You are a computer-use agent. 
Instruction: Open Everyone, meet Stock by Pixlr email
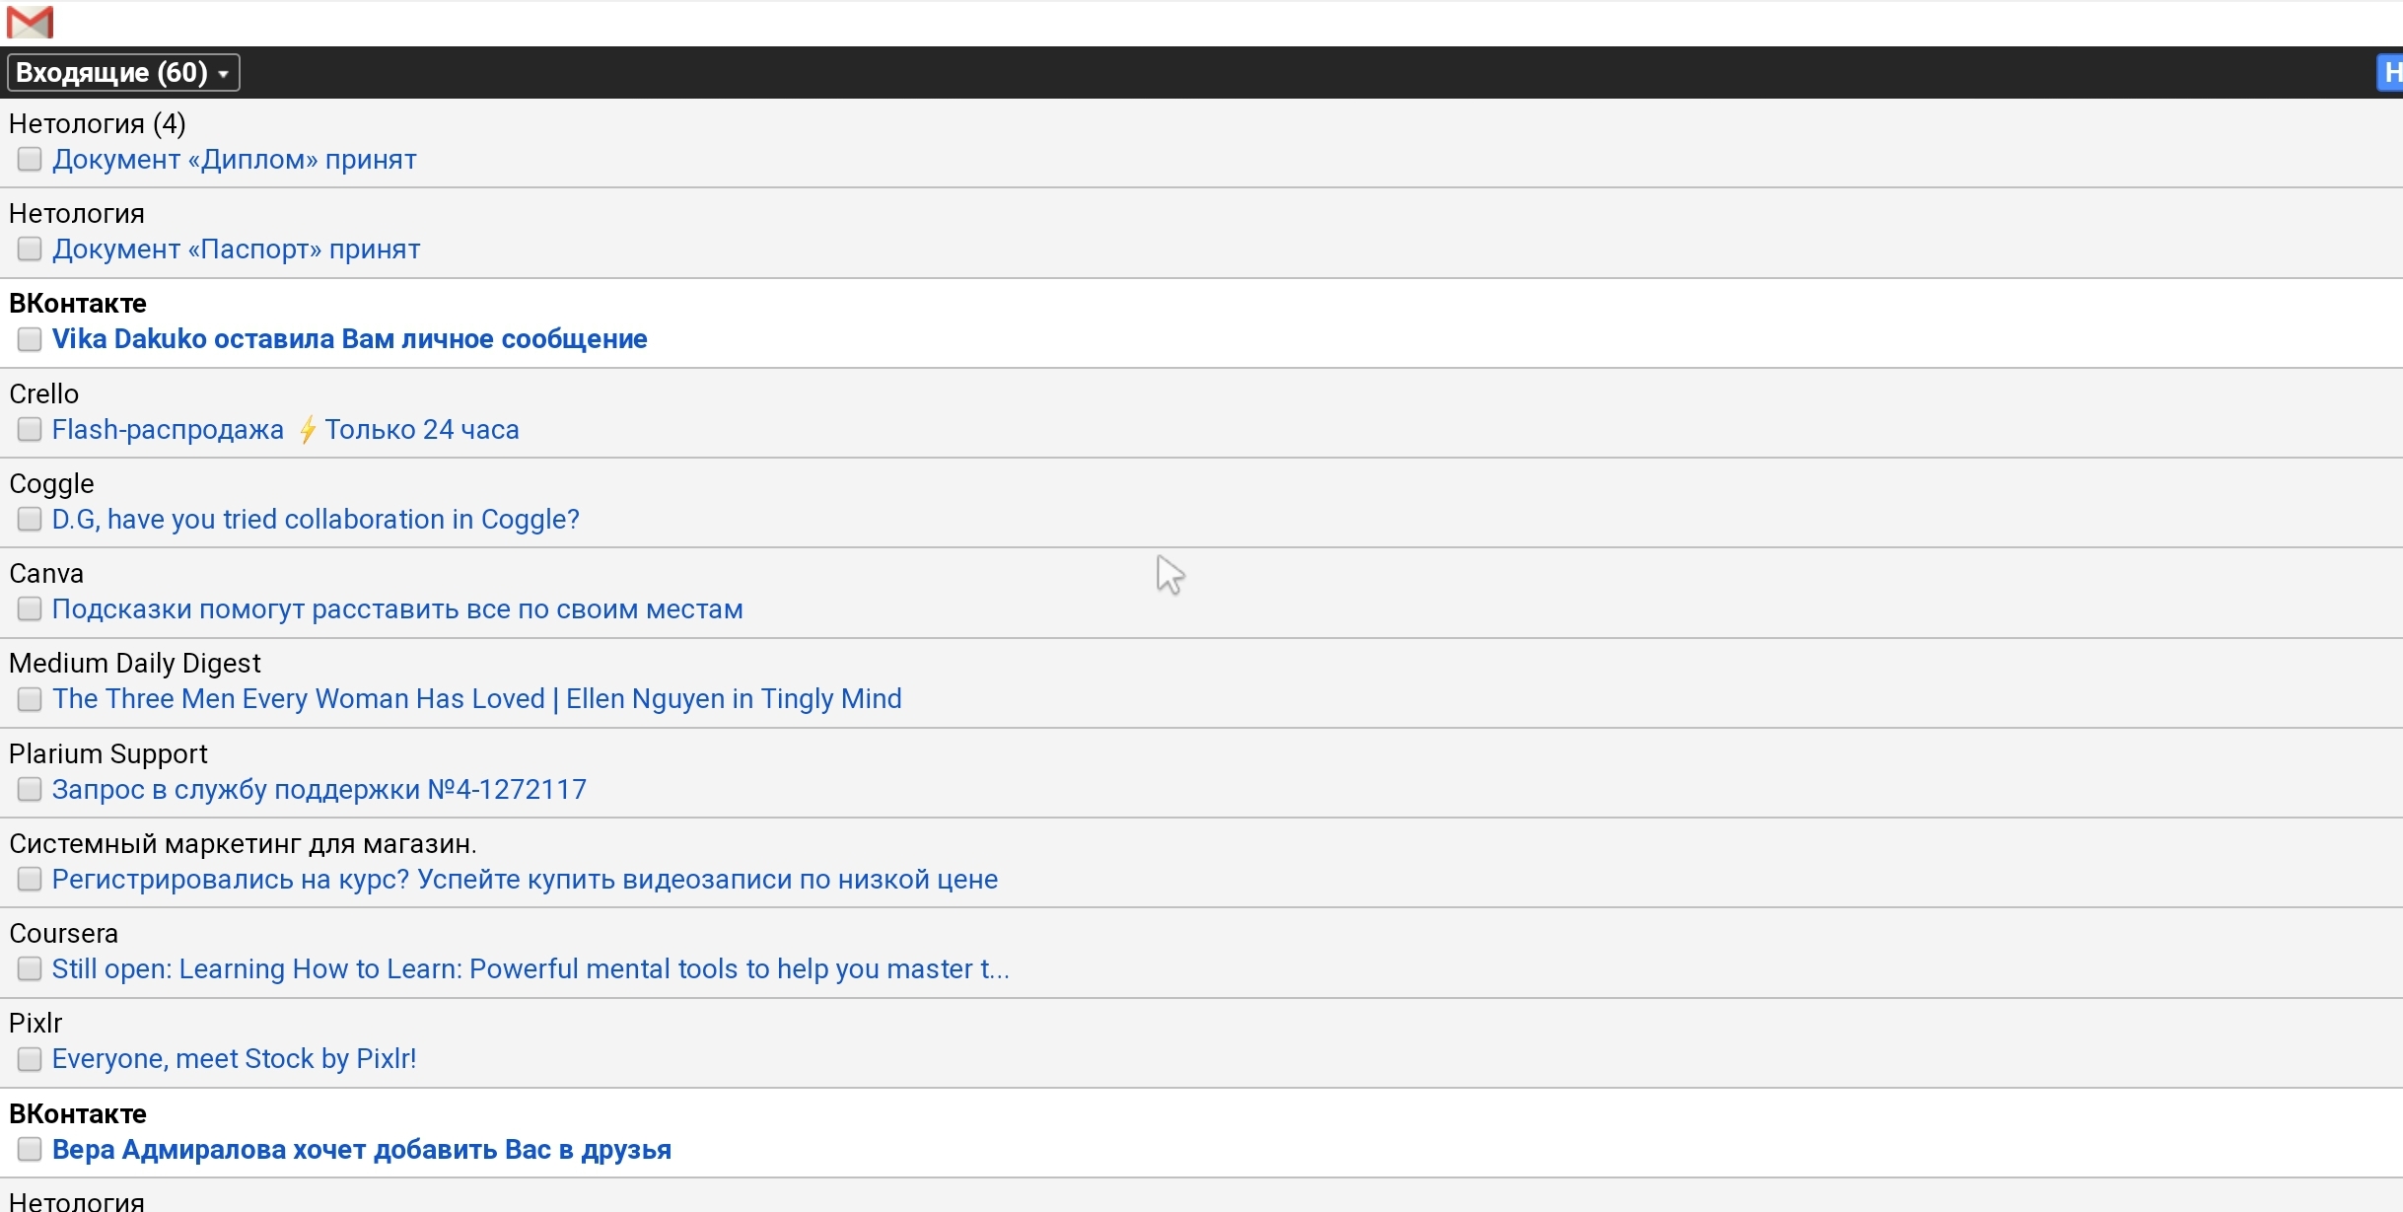point(235,1059)
